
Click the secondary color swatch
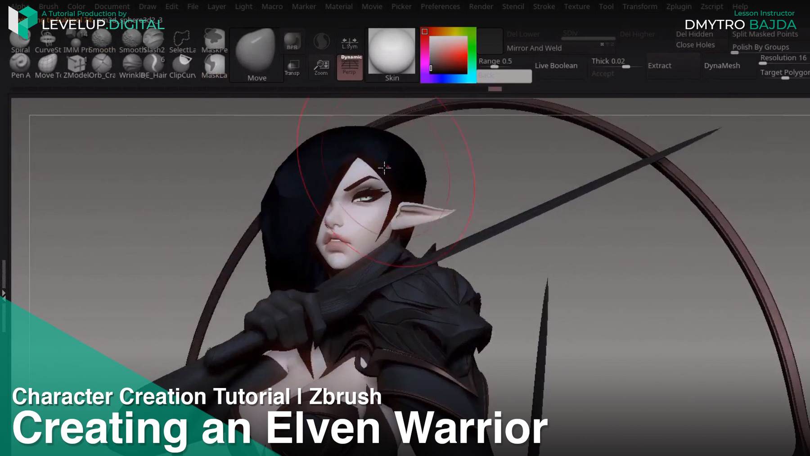(x=490, y=41)
